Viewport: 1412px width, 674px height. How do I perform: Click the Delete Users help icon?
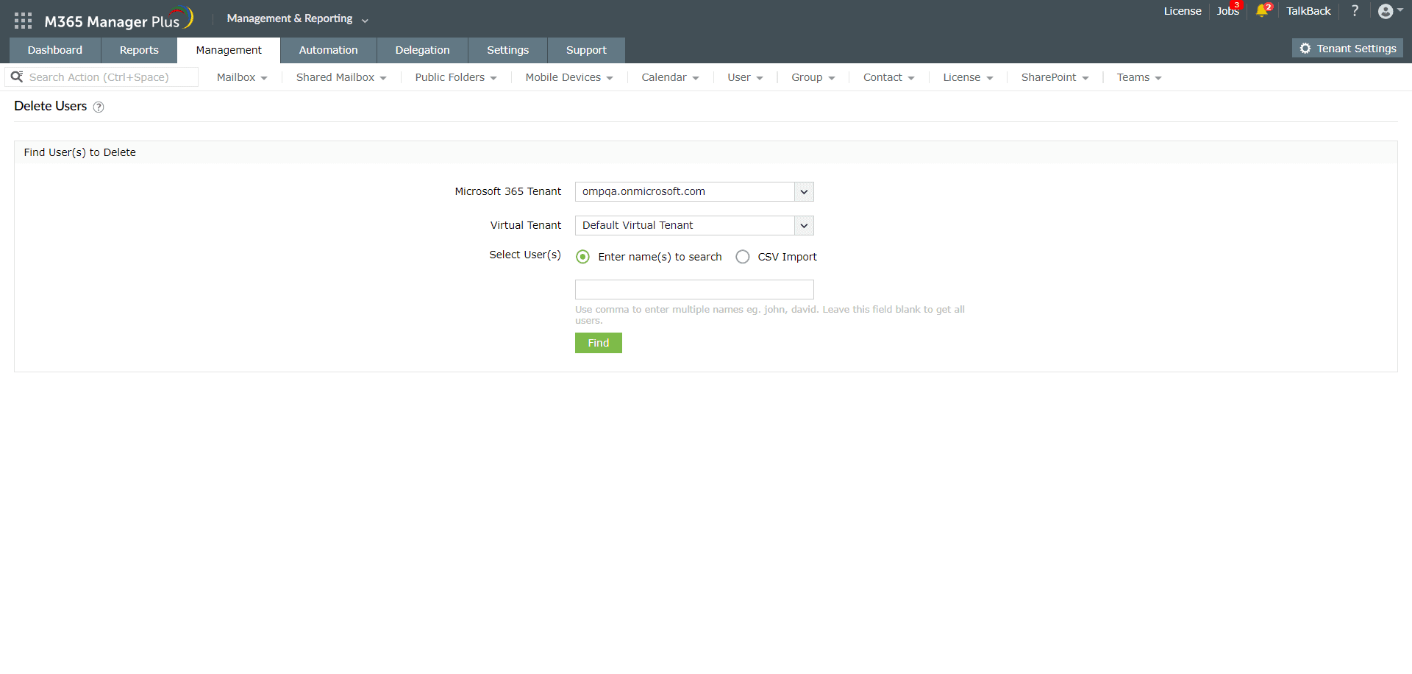click(99, 107)
